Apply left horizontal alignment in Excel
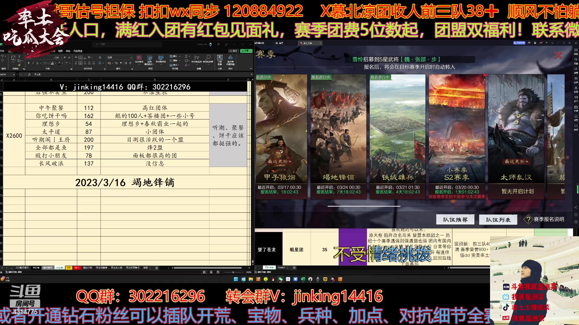This screenshot has height=325, width=579. [x=76, y=63]
